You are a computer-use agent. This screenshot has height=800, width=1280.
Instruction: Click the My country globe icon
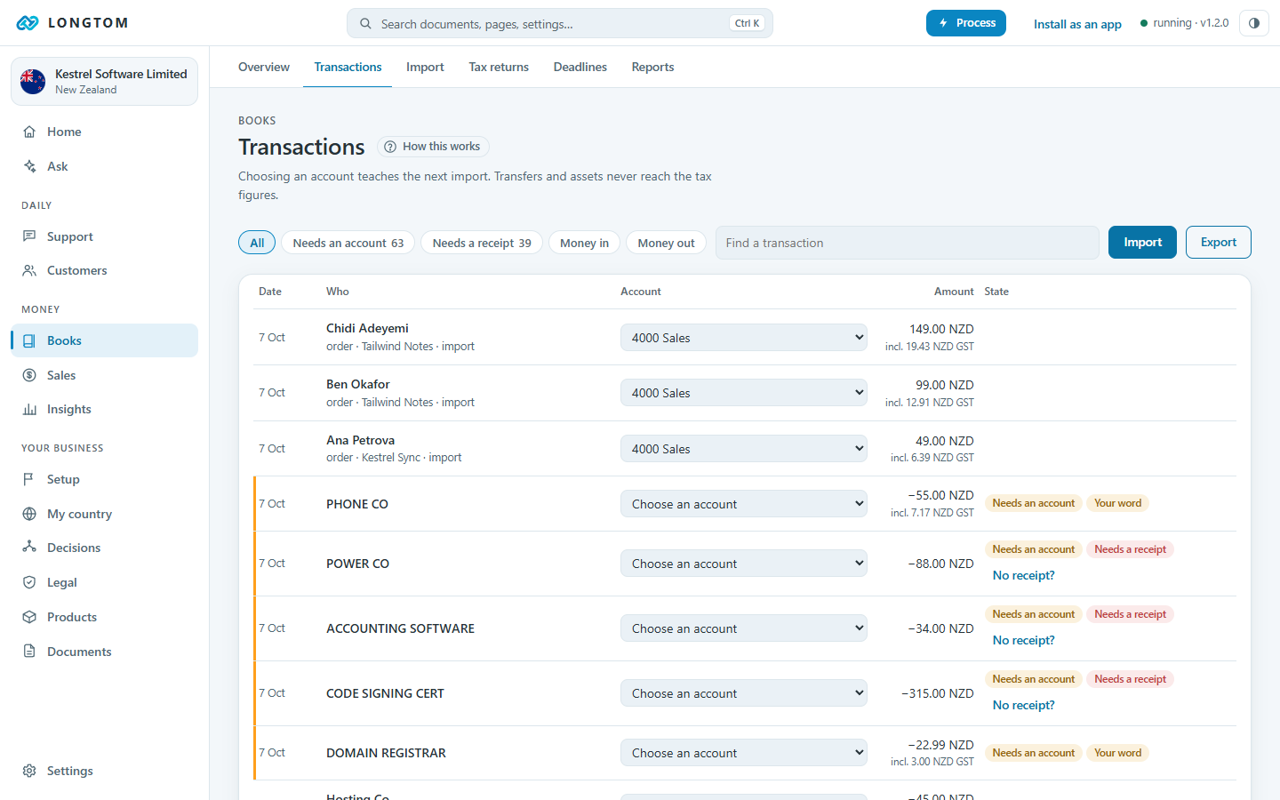[29, 514]
